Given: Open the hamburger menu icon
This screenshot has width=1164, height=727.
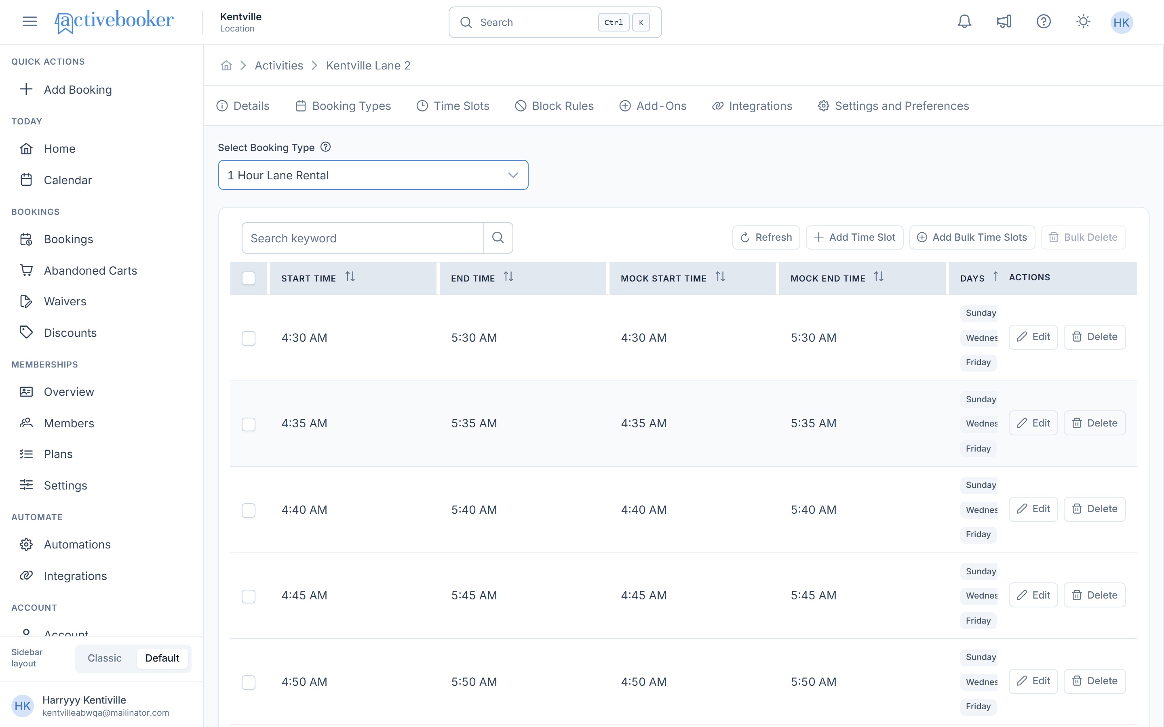Looking at the screenshot, I should 30,22.
